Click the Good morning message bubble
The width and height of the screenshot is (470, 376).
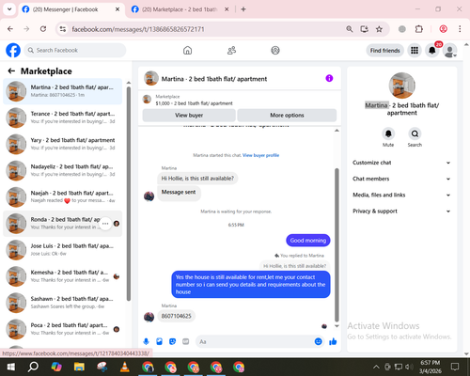pyautogui.click(x=308, y=241)
